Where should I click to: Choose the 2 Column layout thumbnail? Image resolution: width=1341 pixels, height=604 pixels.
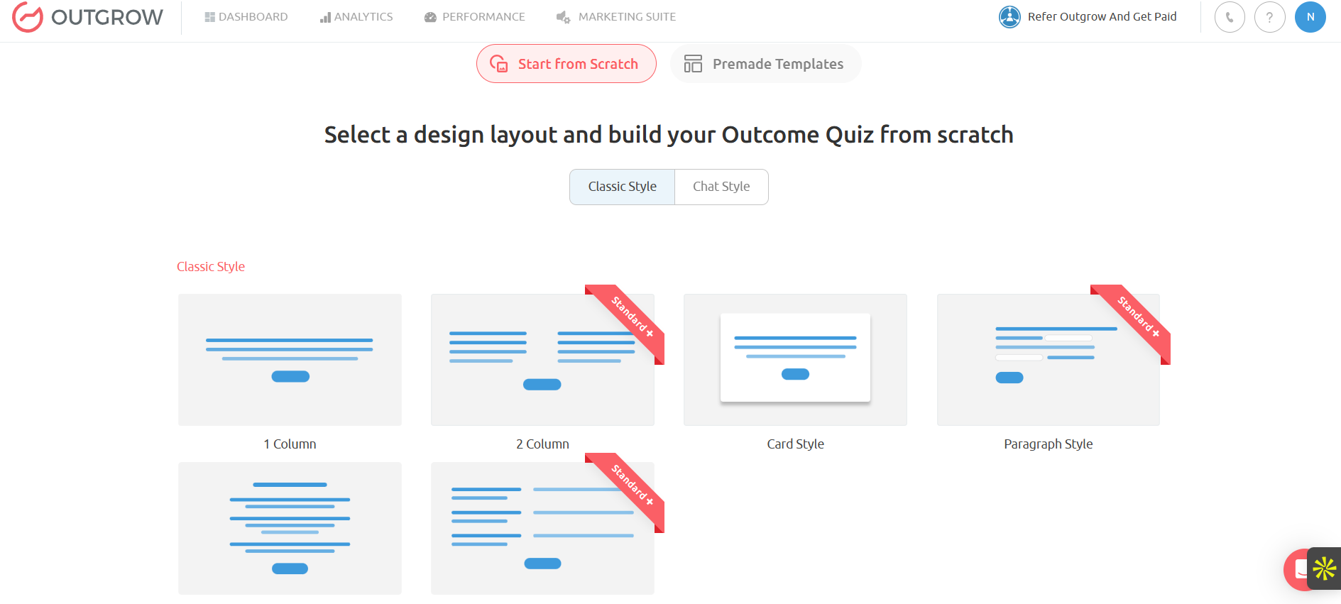click(542, 360)
